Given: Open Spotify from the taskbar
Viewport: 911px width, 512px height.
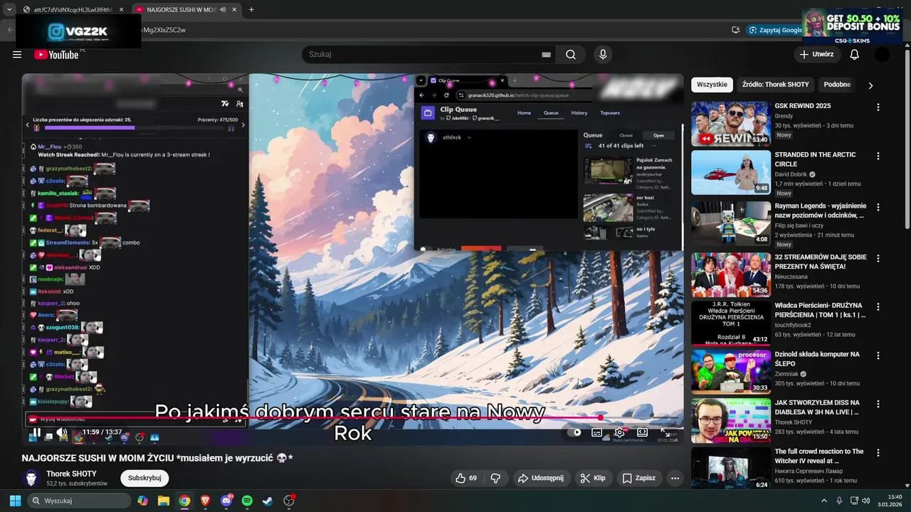Looking at the screenshot, I should 247,501.
